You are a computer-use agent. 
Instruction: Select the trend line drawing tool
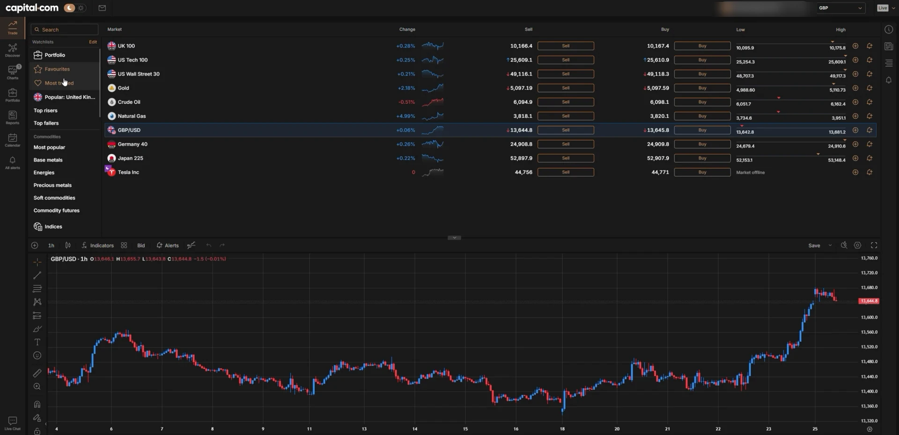37,275
